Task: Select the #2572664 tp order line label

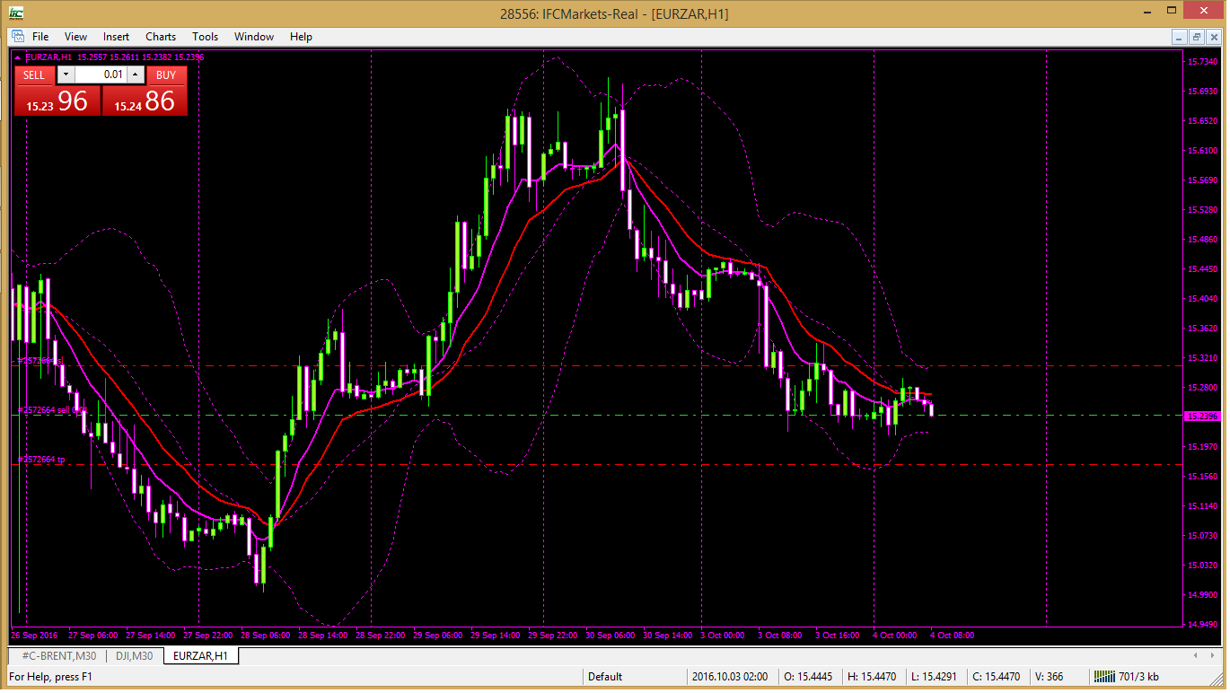Action: 42,460
